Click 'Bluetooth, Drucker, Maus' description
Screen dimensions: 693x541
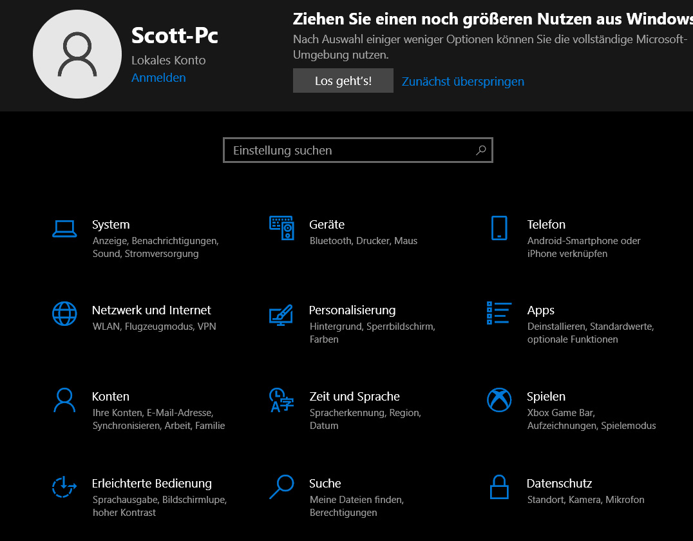[x=364, y=241]
